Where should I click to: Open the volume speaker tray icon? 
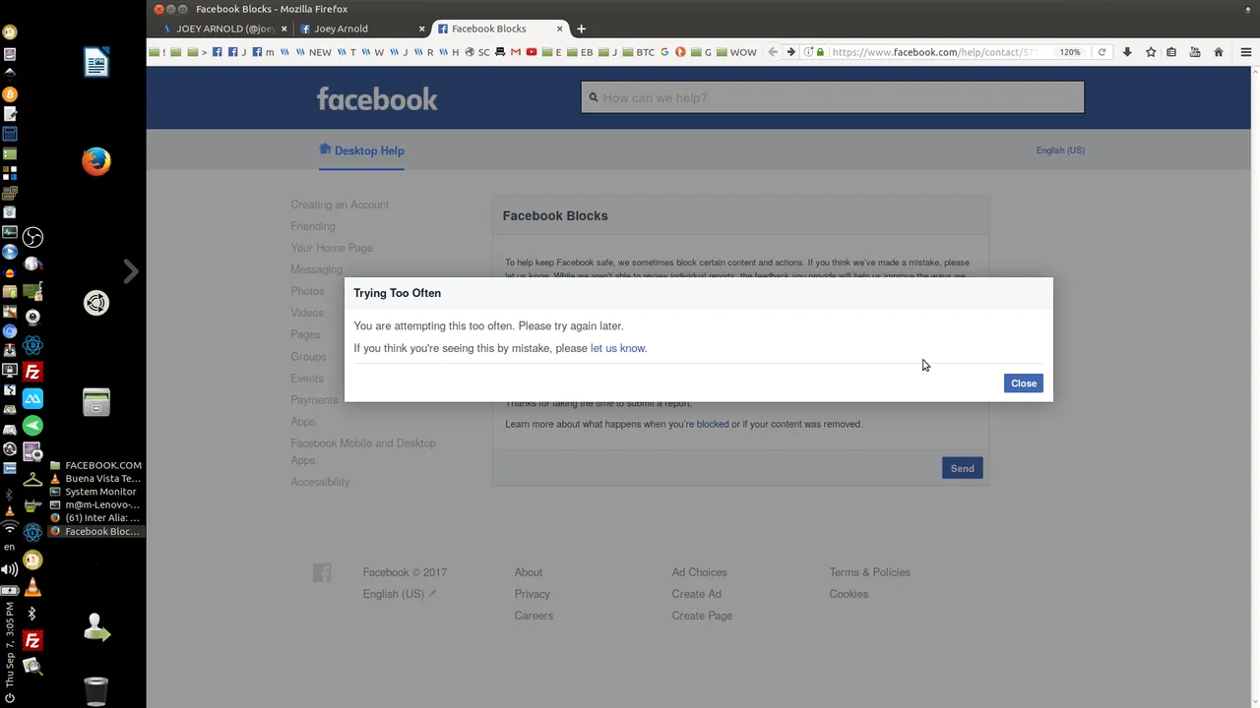coord(10,569)
